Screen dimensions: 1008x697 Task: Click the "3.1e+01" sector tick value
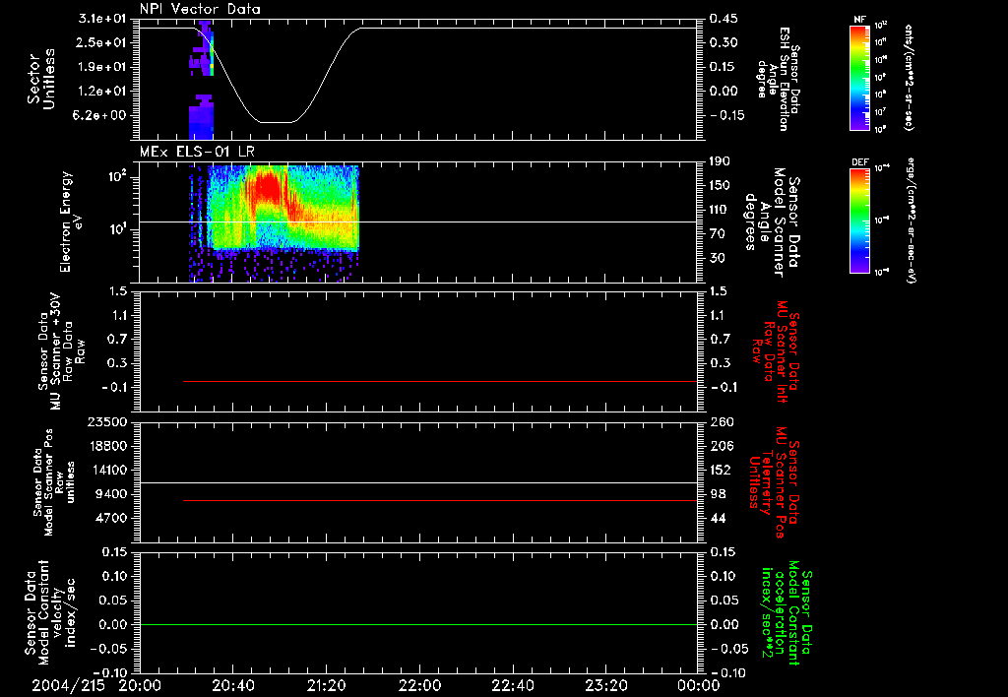tap(102, 19)
